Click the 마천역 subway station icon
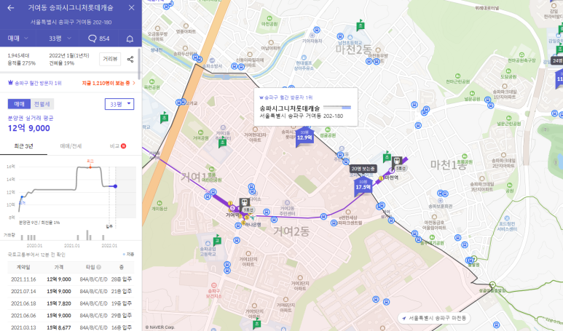563x331 pixels. coord(397,161)
